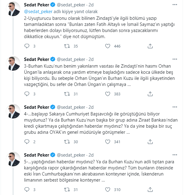Like the tweet with 383 likes
Viewport: 185px width, 195px height.
(108, 94)
